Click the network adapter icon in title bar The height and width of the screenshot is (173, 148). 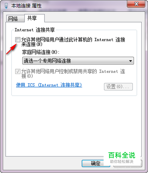point(6,6)
